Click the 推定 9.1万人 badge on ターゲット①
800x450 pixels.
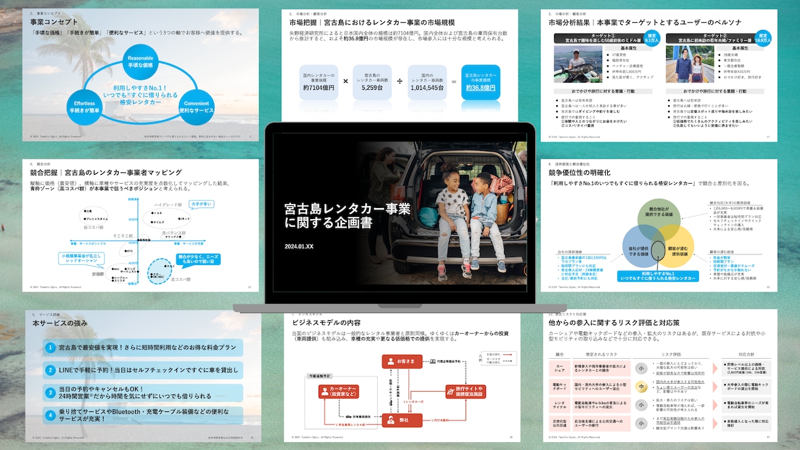652,37
